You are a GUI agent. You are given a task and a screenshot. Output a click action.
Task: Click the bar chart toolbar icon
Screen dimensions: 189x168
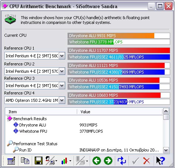tap(65, 161)
